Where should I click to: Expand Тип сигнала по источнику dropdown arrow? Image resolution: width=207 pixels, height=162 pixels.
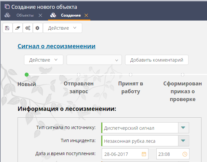(183, 128)
